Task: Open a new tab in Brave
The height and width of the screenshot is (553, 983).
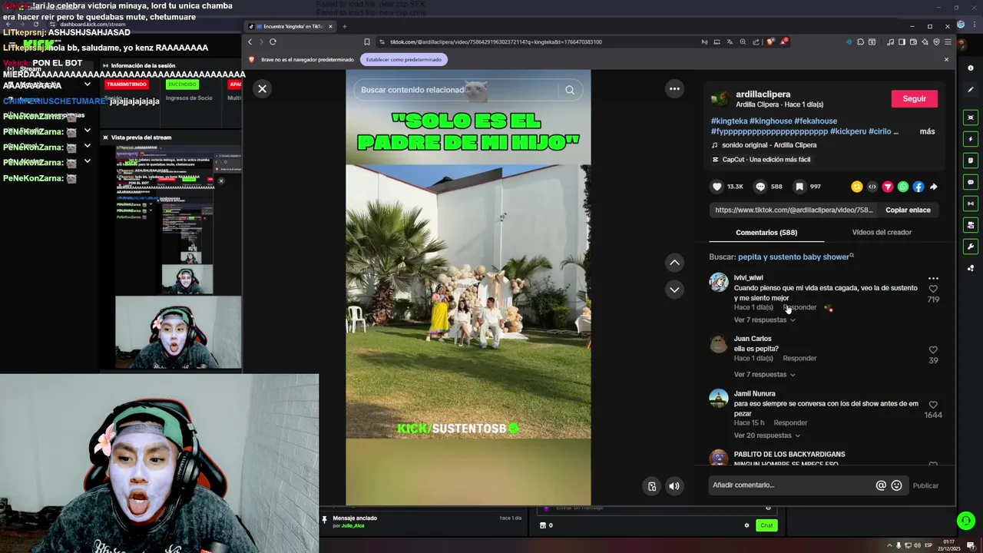Action: pos(344,26)
